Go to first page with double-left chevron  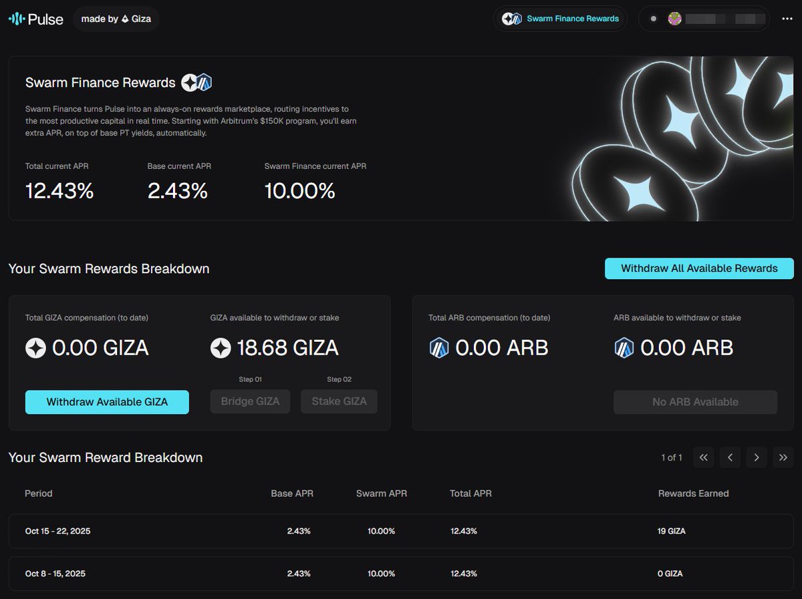point(703,457)
